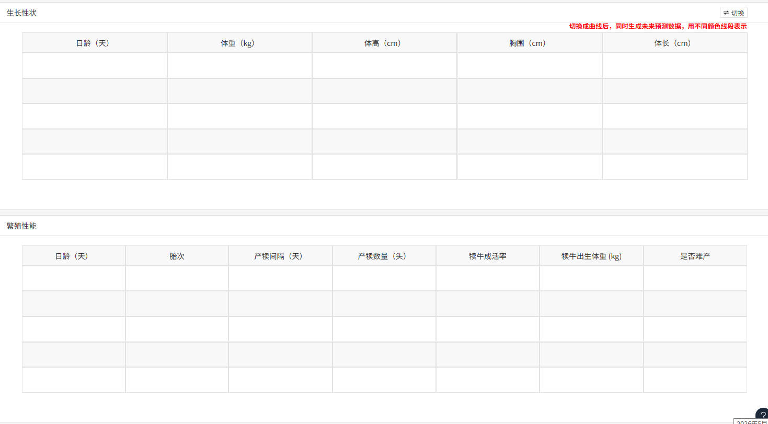Click the 体高（cm） column header
This screenshot has height=424, width=768.
384,43
